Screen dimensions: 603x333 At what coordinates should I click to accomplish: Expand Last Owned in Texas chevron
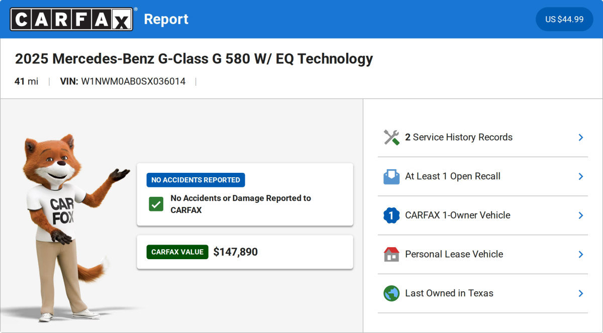pyautogui.click(x=581, y=293)
